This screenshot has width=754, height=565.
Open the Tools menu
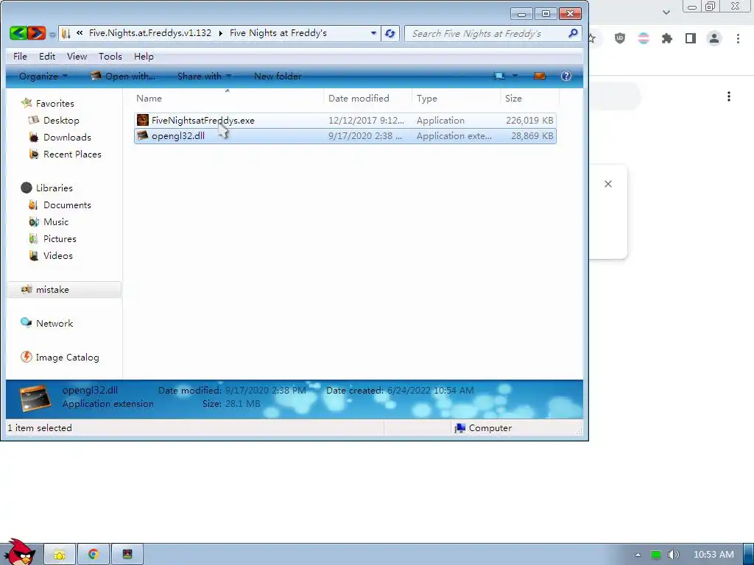(110, 56)
